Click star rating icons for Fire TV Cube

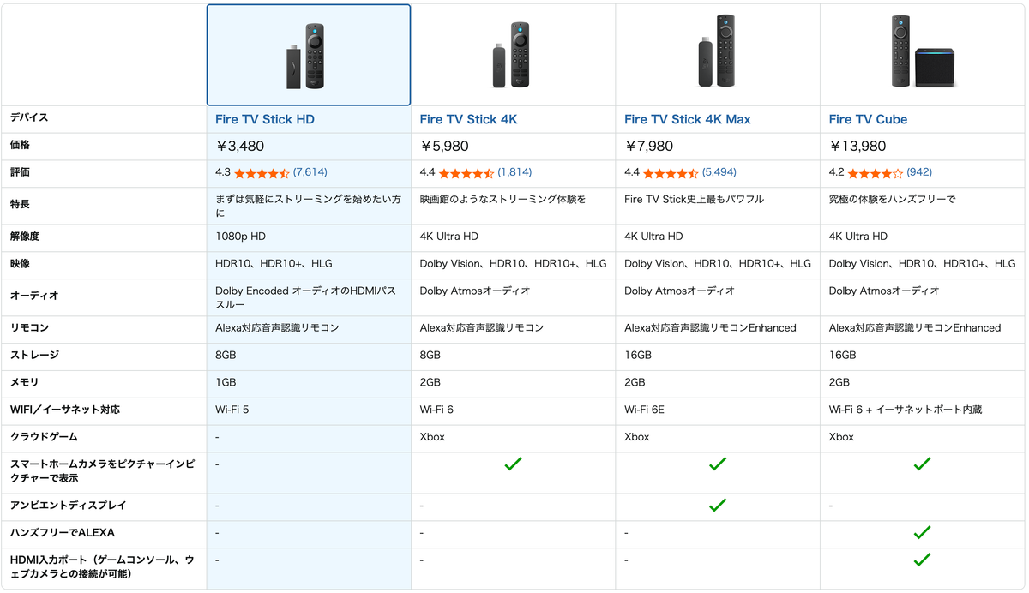pyautogui.click(x=876, y=173)
